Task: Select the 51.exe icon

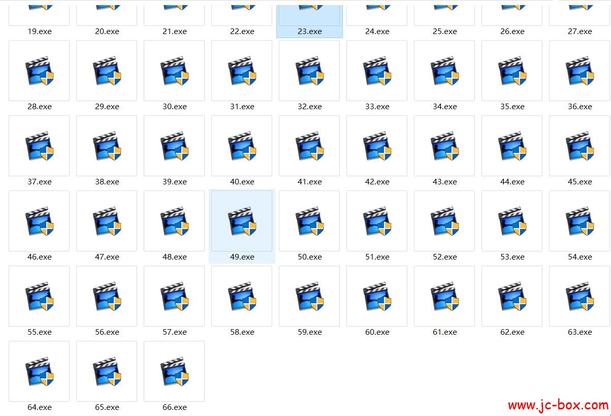Action: 377,221
